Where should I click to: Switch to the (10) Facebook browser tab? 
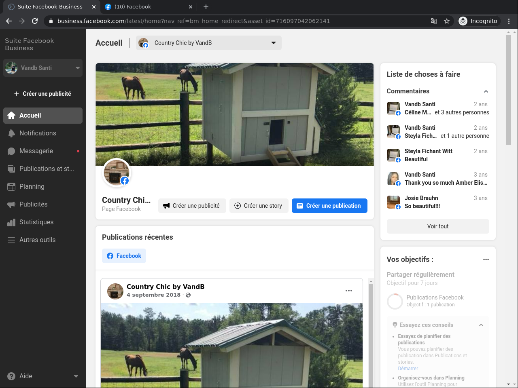point(148,7)
